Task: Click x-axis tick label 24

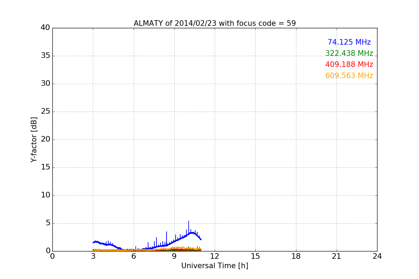Action: coord(377,256)
